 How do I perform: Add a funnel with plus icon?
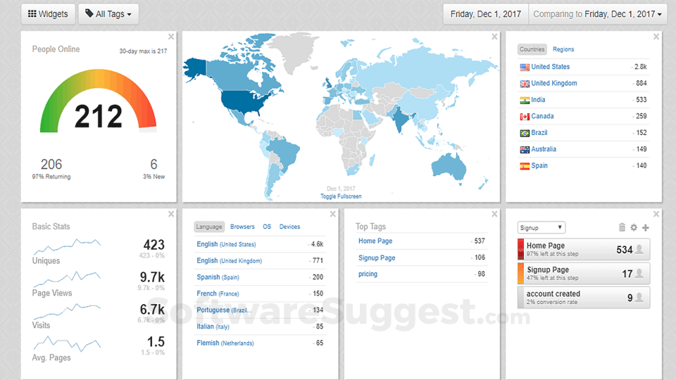click(x=646, y=227)
